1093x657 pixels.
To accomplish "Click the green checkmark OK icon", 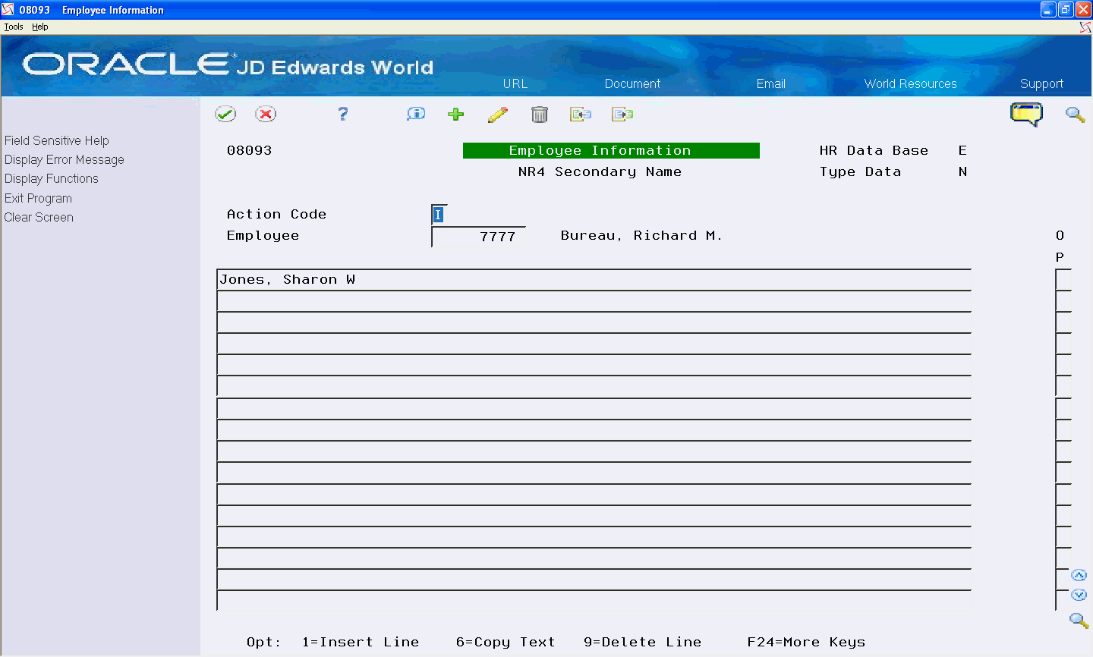I will point(225,114).
